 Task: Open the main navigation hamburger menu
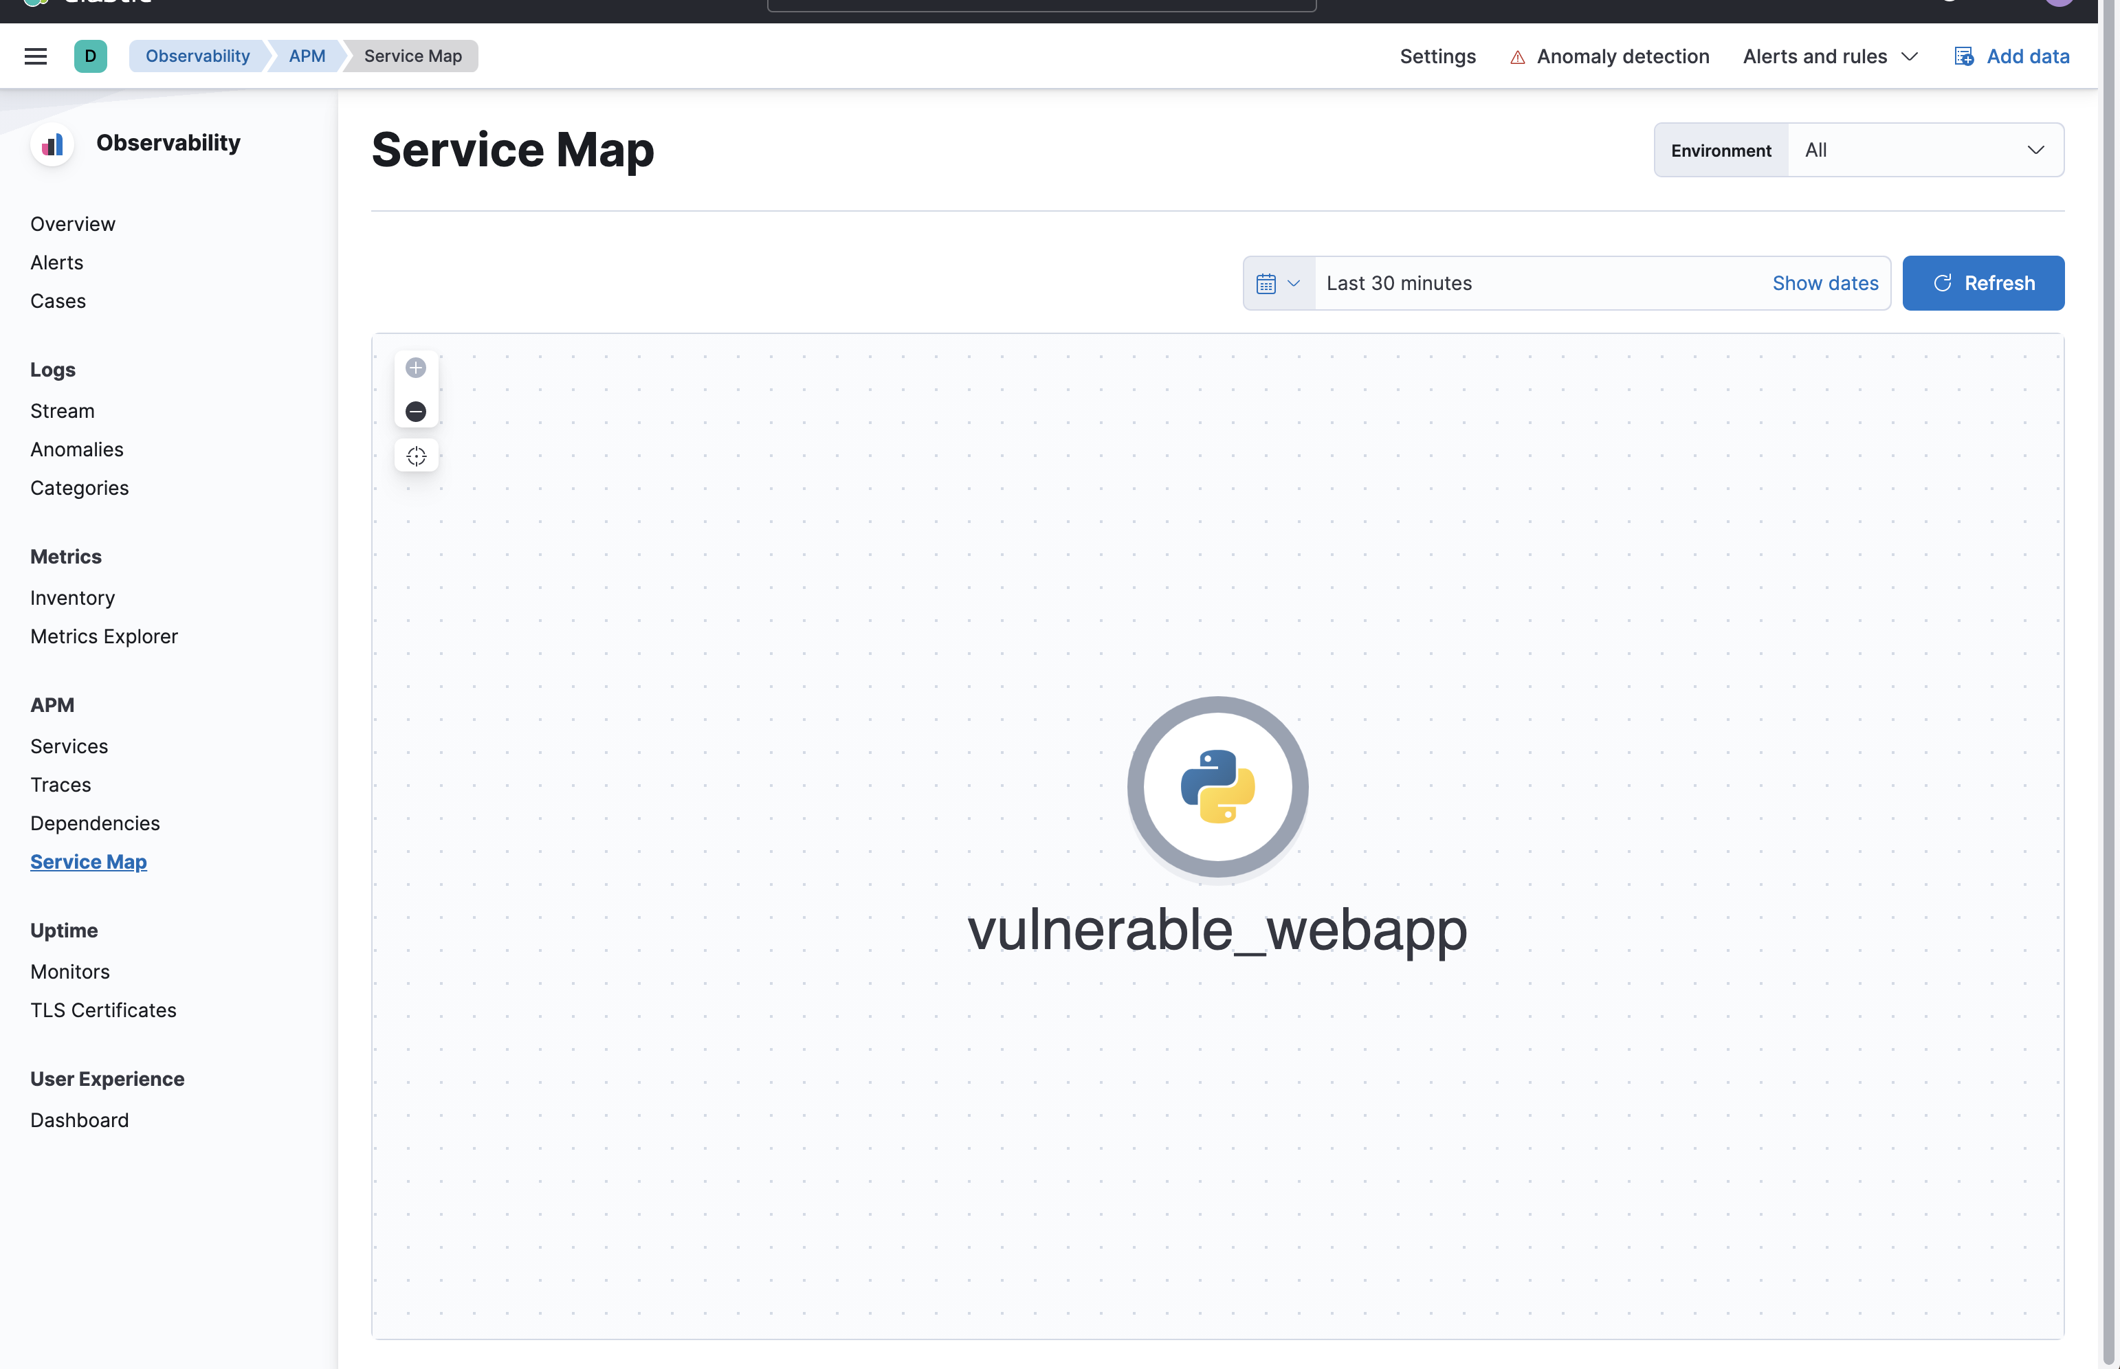point(36,55)
